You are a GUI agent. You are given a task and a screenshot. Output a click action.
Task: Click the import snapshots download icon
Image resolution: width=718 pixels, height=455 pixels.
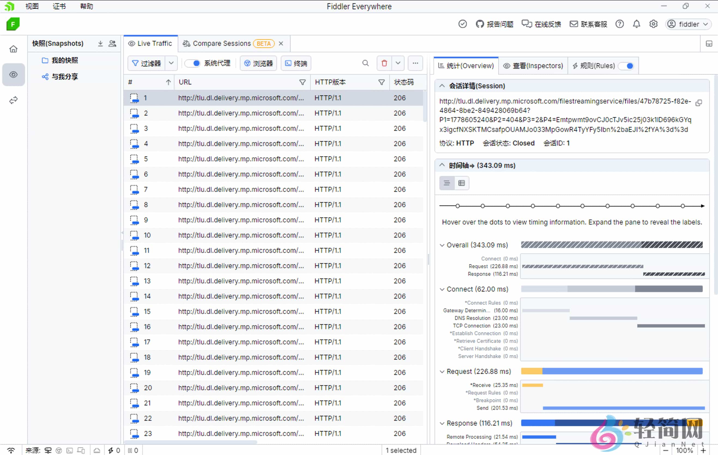(101, 44)
